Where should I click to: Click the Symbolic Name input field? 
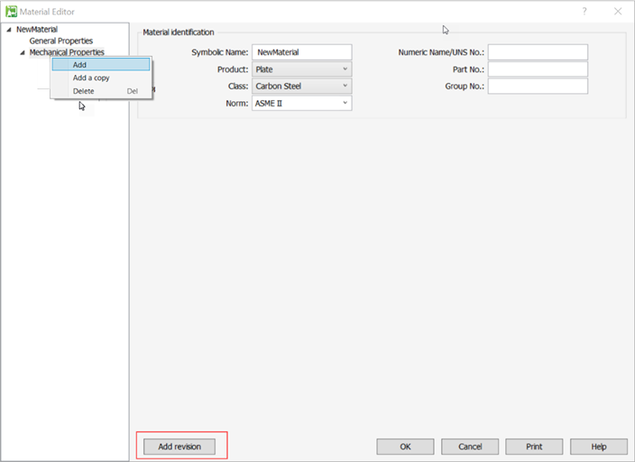[x=301, y=52]
